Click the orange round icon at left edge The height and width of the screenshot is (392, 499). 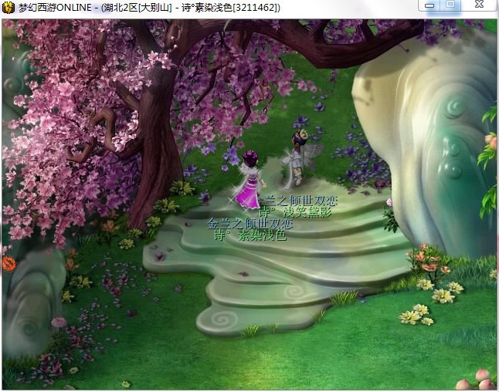coord(8,264)
